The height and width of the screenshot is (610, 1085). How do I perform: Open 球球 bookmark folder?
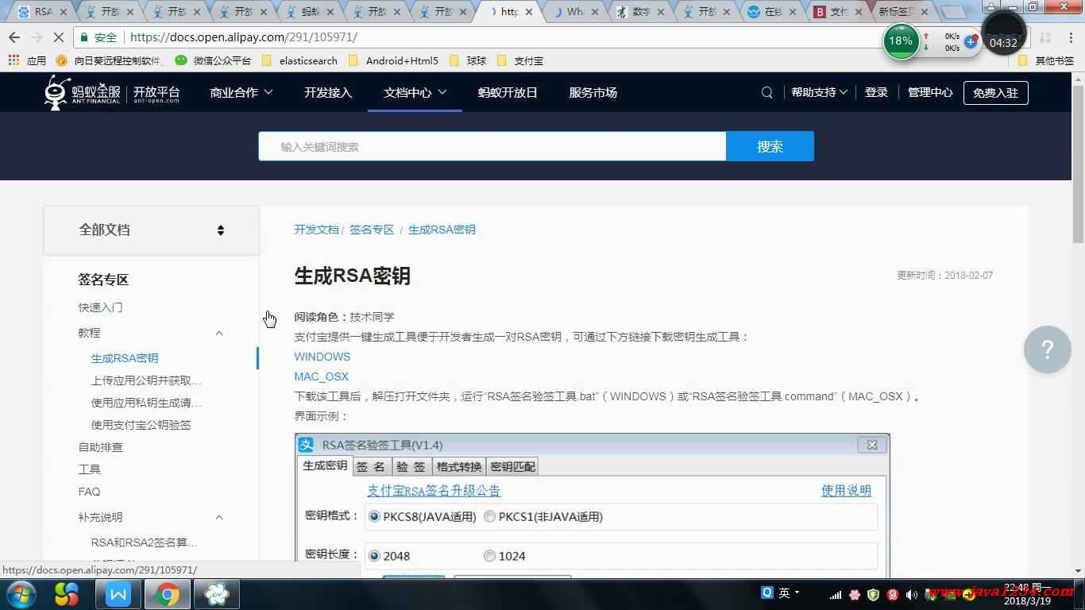tap(468, 60)
